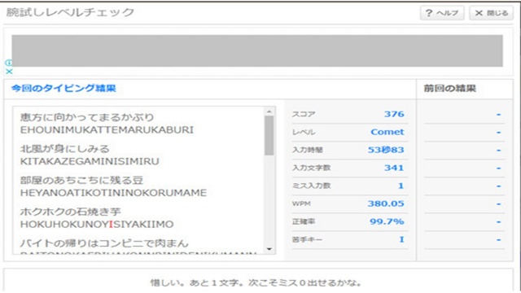Image resolution: width=521 pixels, height=293 pixels.
Task: Click the line 部屋のあちこちに残る豆
Action: pyautogui.click(x=81, y=181)
